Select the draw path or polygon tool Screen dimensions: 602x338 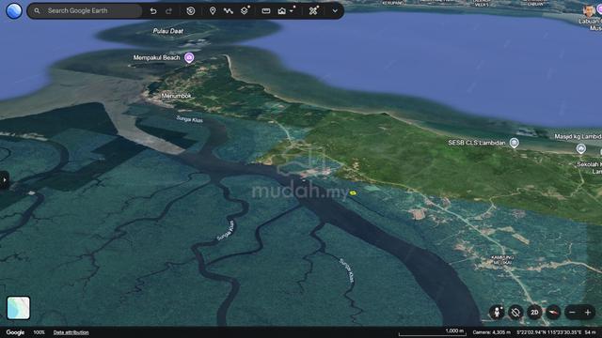[x=228, y=10]
